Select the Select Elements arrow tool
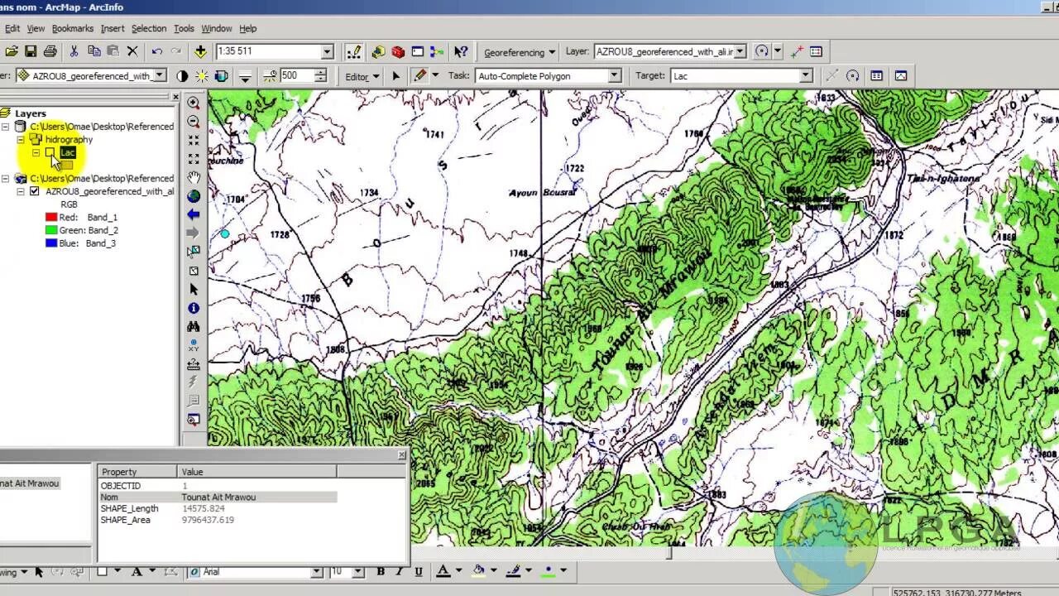Viewport: 1059px width, 596px height. (x=194, y=289)
